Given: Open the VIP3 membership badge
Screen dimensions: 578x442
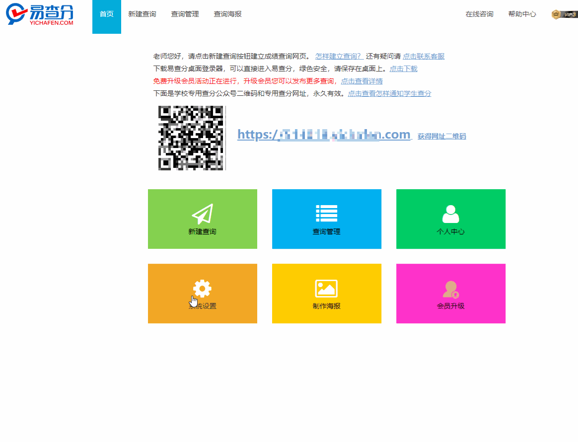Looking at the screenshot, I should [564, 14].
